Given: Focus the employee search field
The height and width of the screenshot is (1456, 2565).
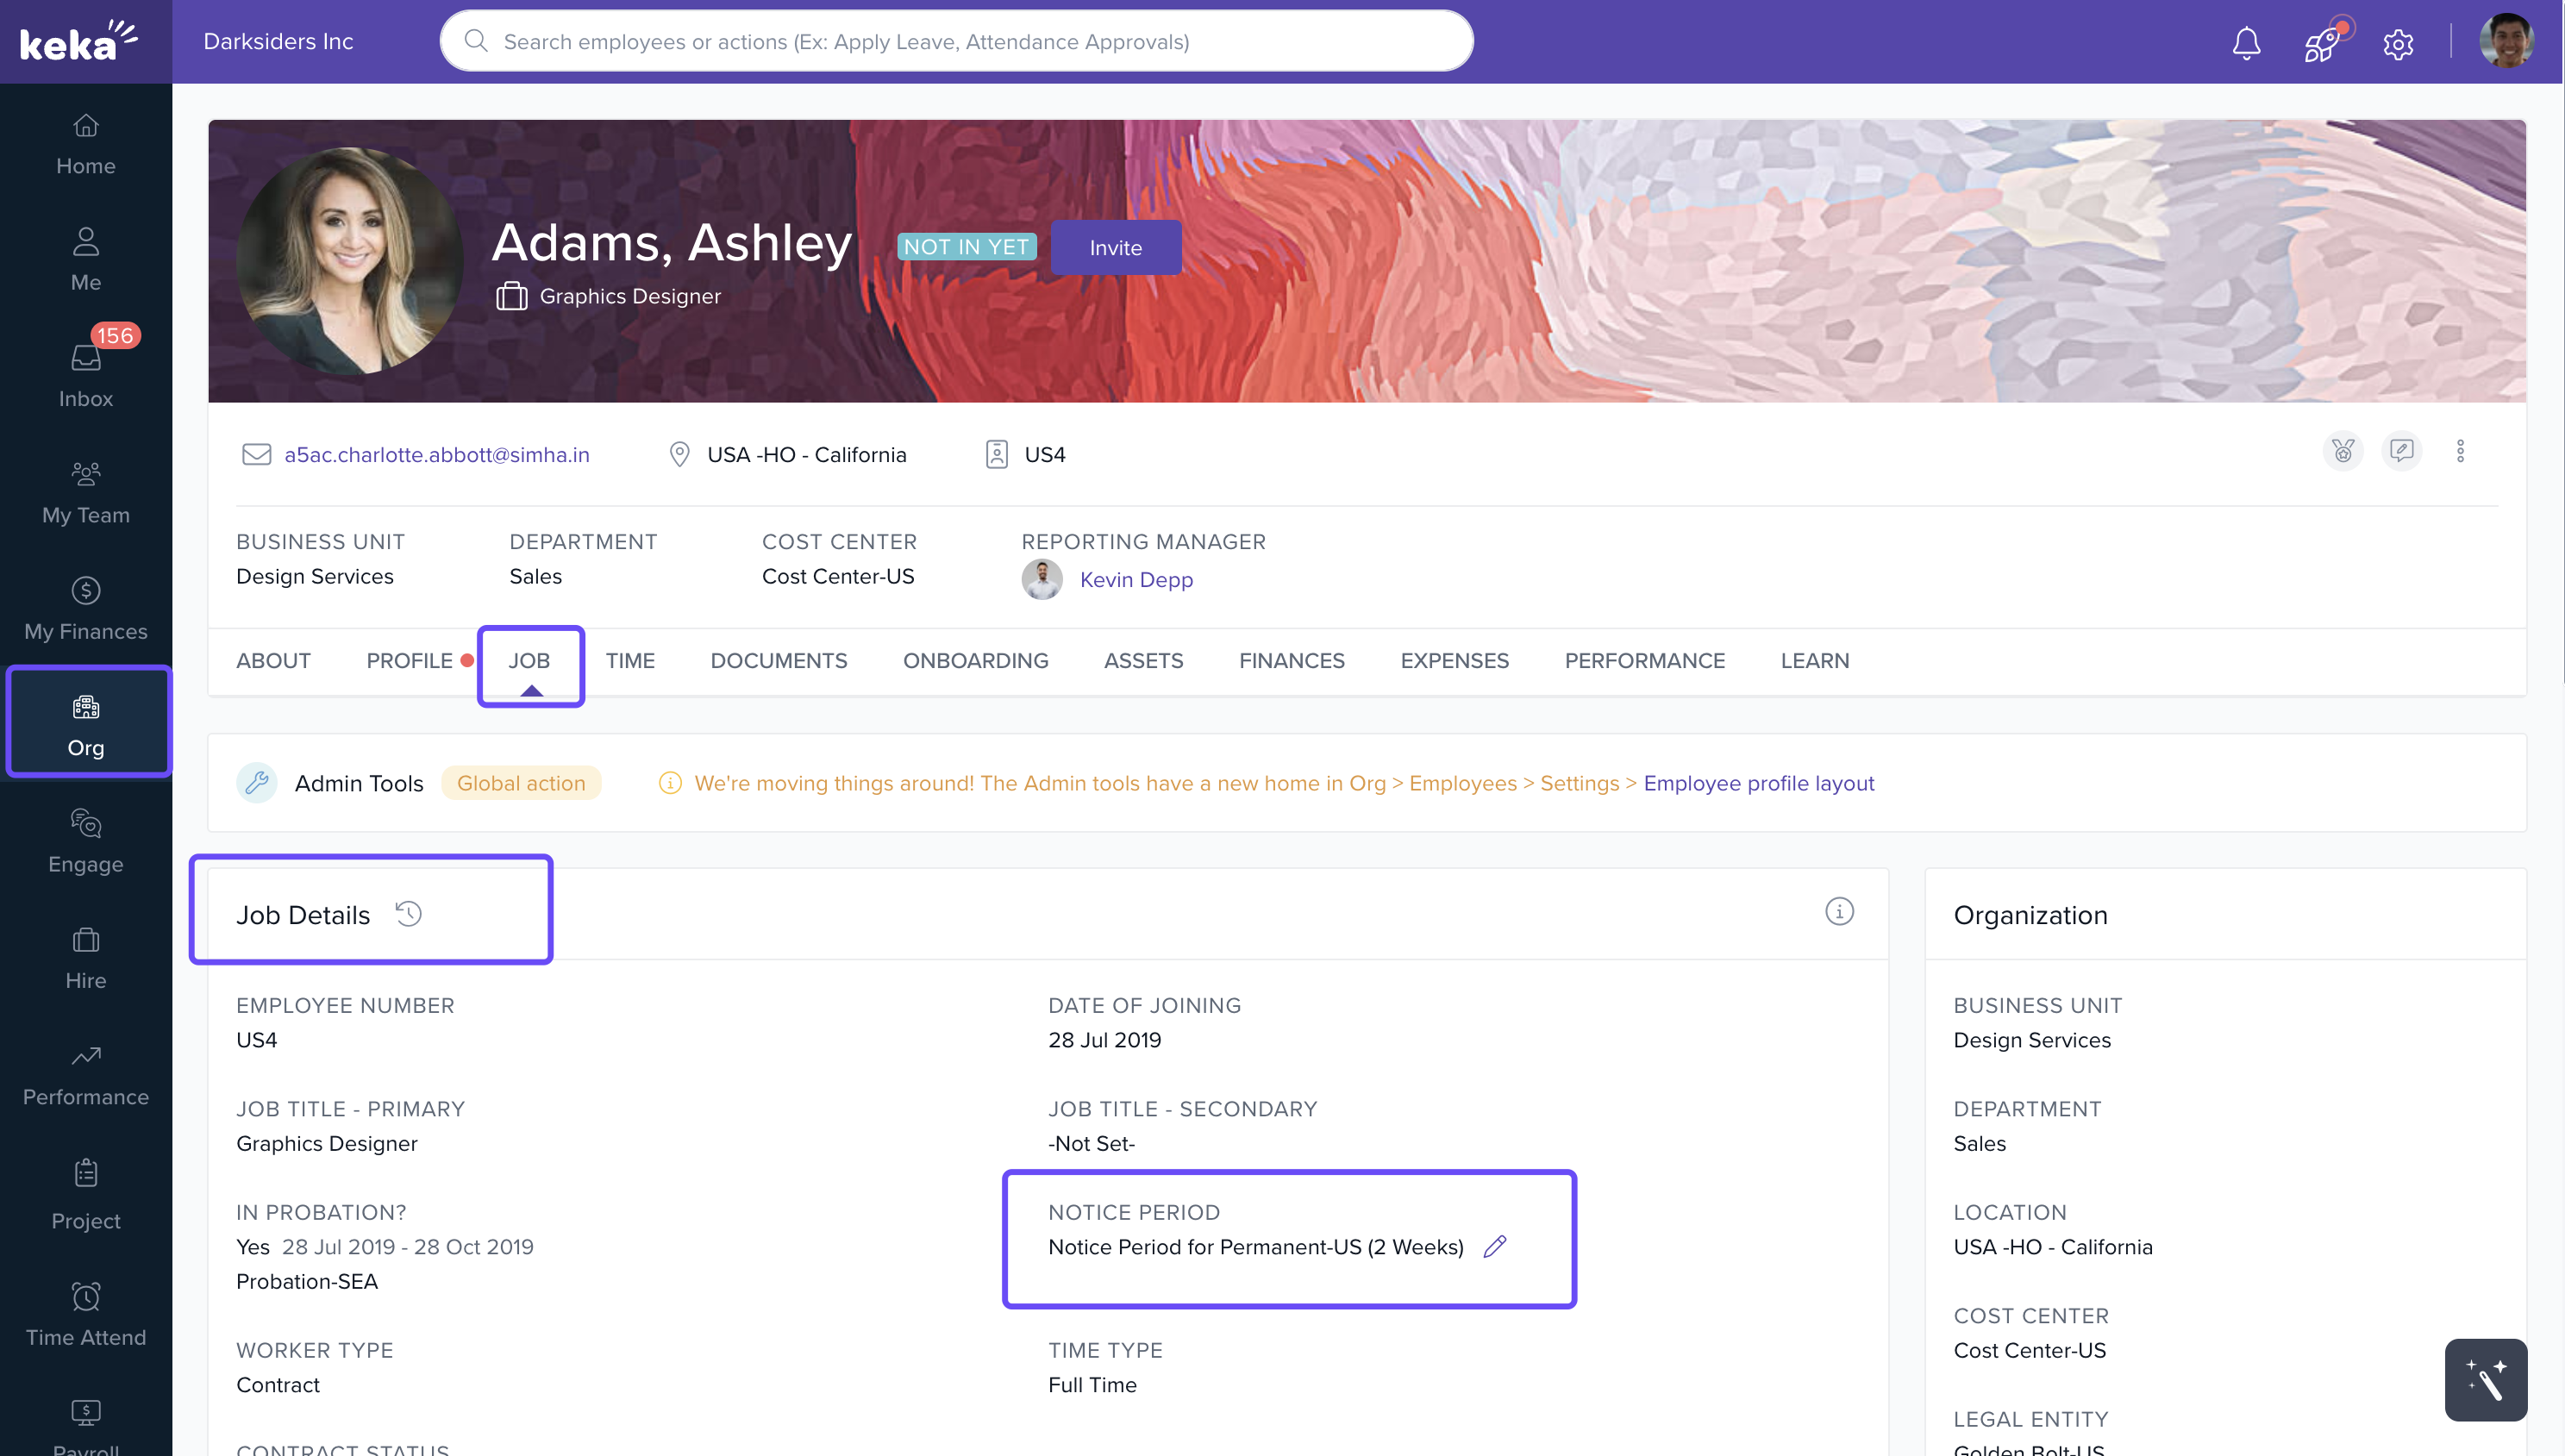Looking at the screenshot, I should pos(955,42).
